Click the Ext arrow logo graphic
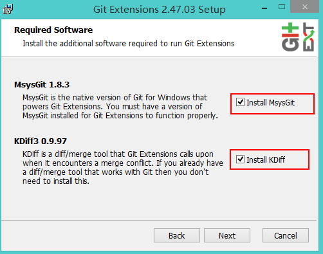The image size is (323, 254). 309,37
